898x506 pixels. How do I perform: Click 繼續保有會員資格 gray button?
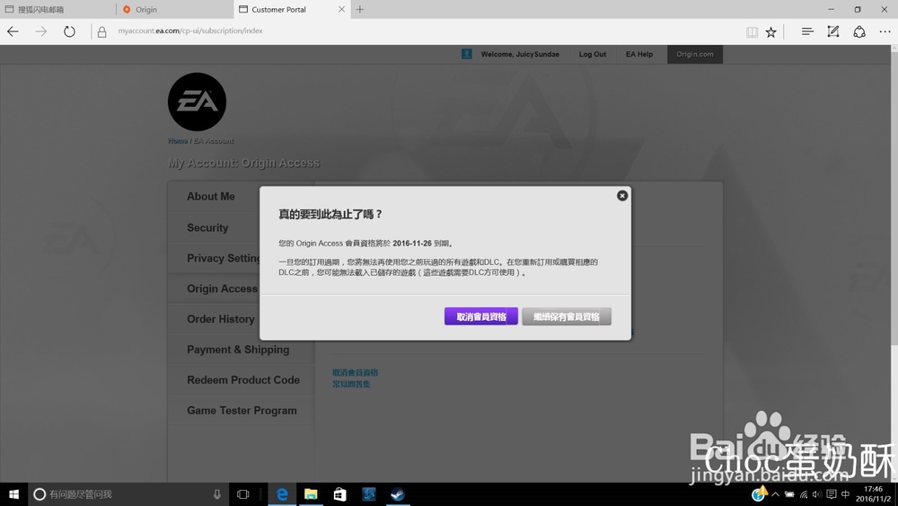[567, 316]
